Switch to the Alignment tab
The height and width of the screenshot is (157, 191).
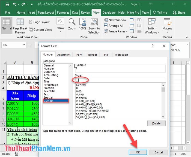pyautogui.click(x=64, y=55)
